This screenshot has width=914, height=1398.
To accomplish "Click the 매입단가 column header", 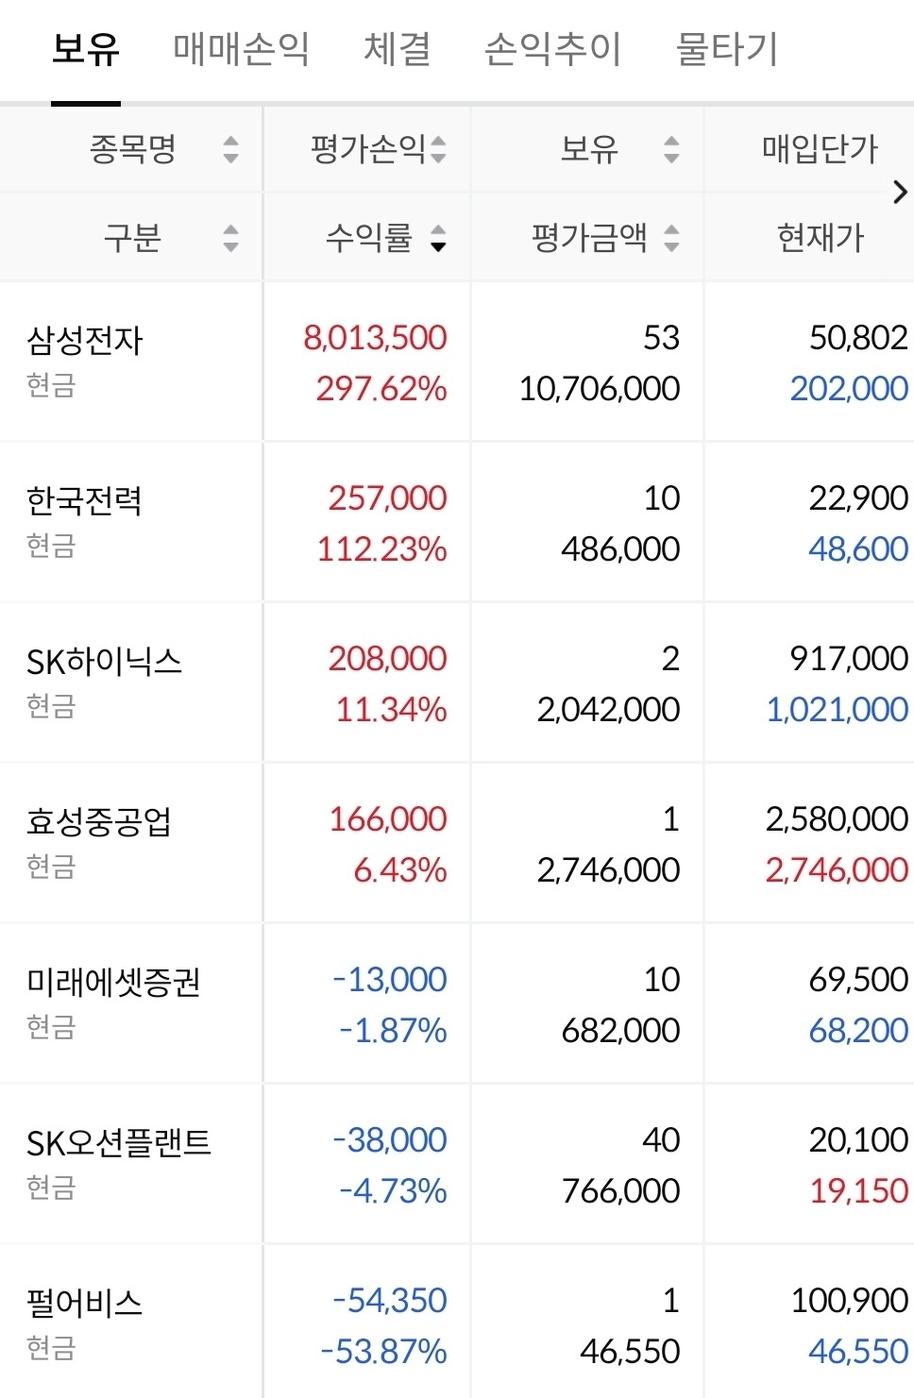I will pyautogui.click(x=819, y=149).
